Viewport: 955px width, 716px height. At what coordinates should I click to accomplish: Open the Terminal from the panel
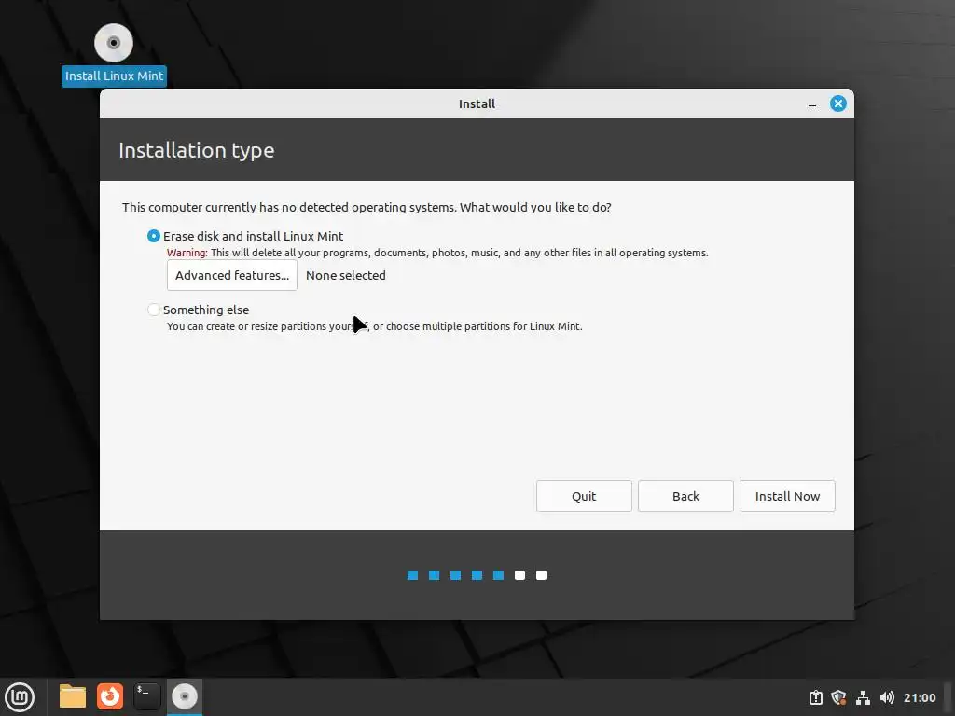(146, 696)
